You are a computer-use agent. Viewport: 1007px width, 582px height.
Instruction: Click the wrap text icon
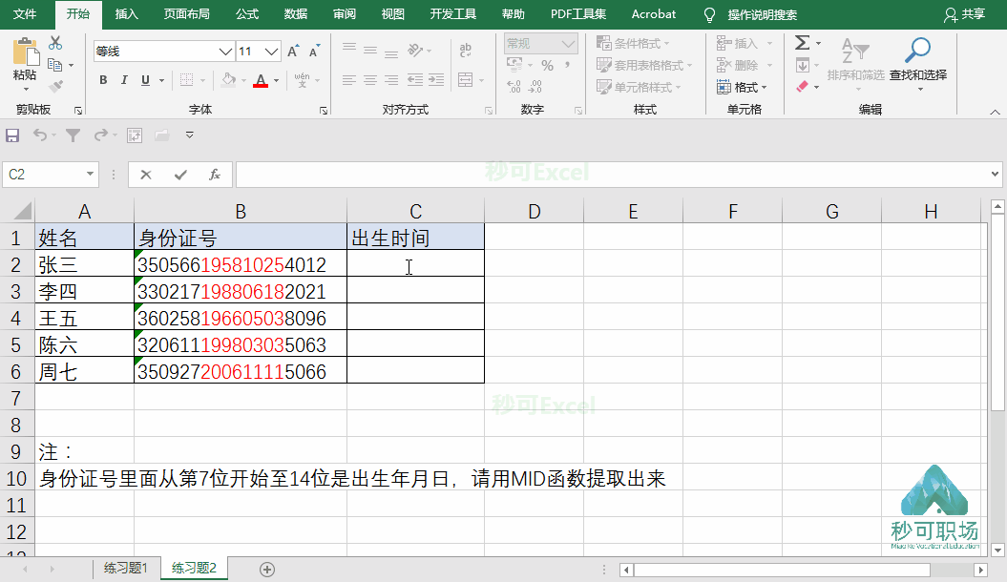click(466, 50)
